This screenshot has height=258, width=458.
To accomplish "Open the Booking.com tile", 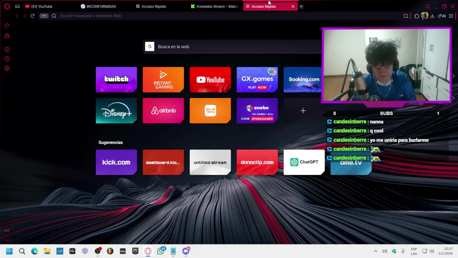I will (303, 80).
